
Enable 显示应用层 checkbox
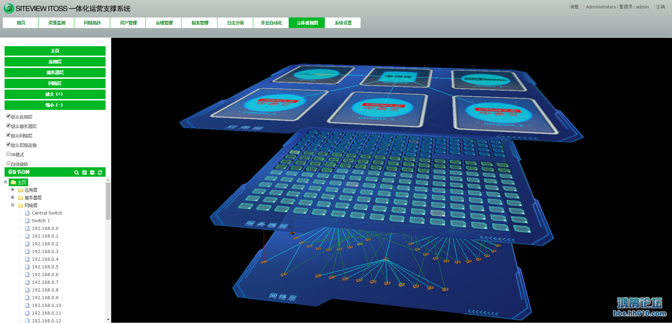click(x=8, y=116)
